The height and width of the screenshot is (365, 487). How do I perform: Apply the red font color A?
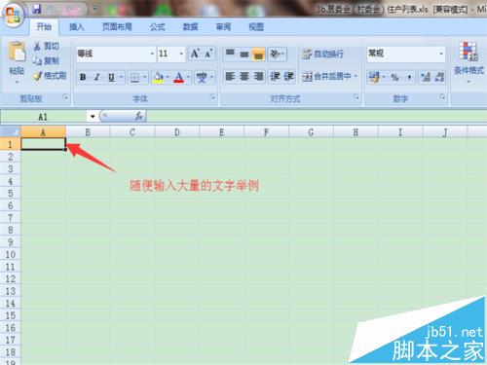[x=179, y=77]
